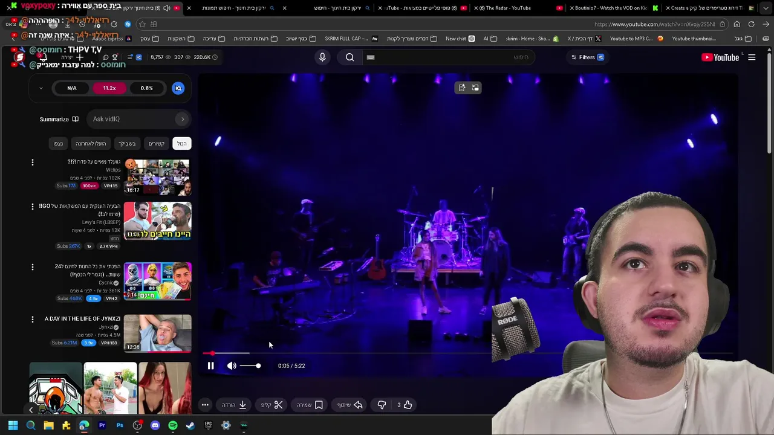This screenshot has height=435, width=774.
Task: Collapse the vidIQ score panel chevron
Action: coord(41,88)
